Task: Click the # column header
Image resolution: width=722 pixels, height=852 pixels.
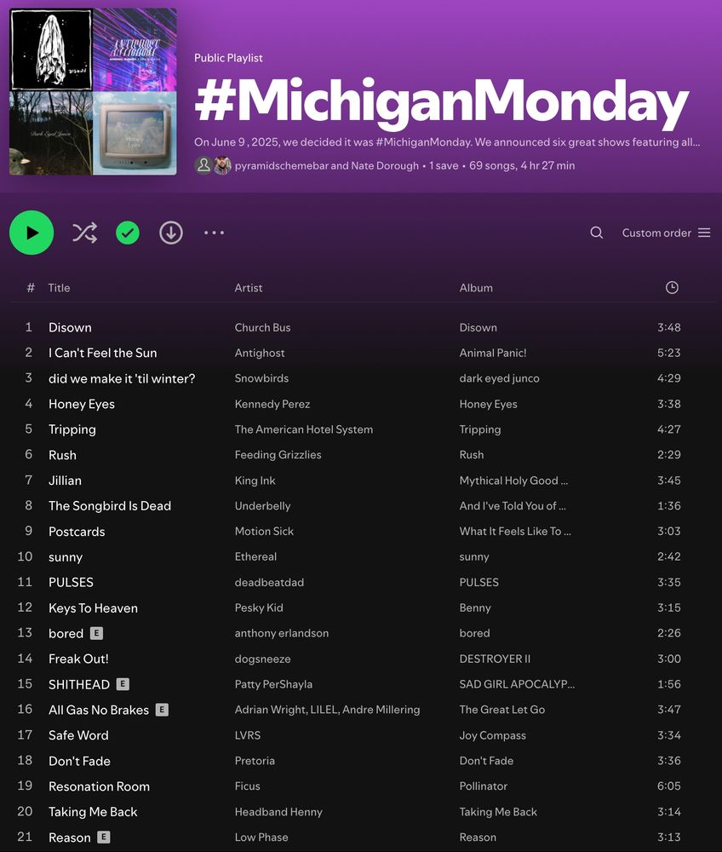Action: tap(31, 288)
